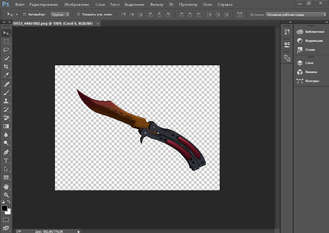The height and width of the screenshot is (233, 329).
Task: Select the Eyedropper tool
Action: tap(6, 75)
